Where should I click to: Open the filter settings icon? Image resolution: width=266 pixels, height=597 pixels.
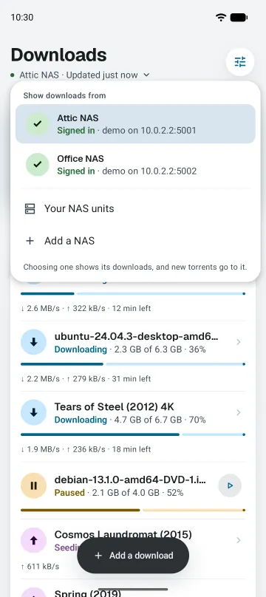point(239,61)
